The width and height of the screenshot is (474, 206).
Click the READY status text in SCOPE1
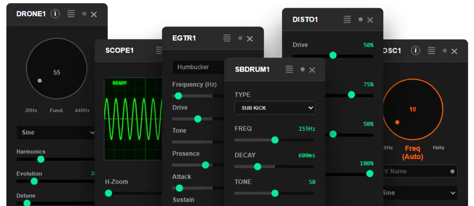click(120, 83)
